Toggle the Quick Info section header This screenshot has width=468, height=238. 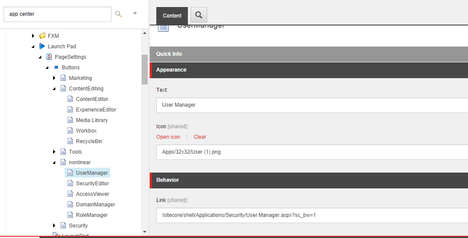pos(309,54)
